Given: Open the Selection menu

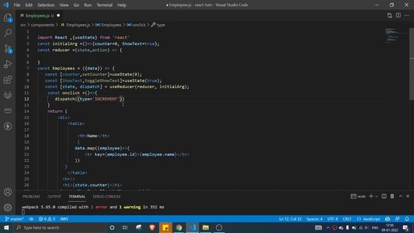Looking at the screenshot, I should (x=46, y=5).
